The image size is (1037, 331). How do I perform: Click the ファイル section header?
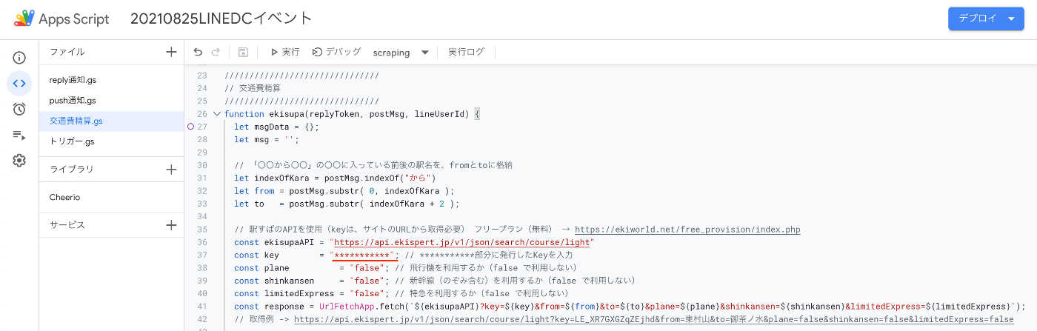click(x=67, y=52)
